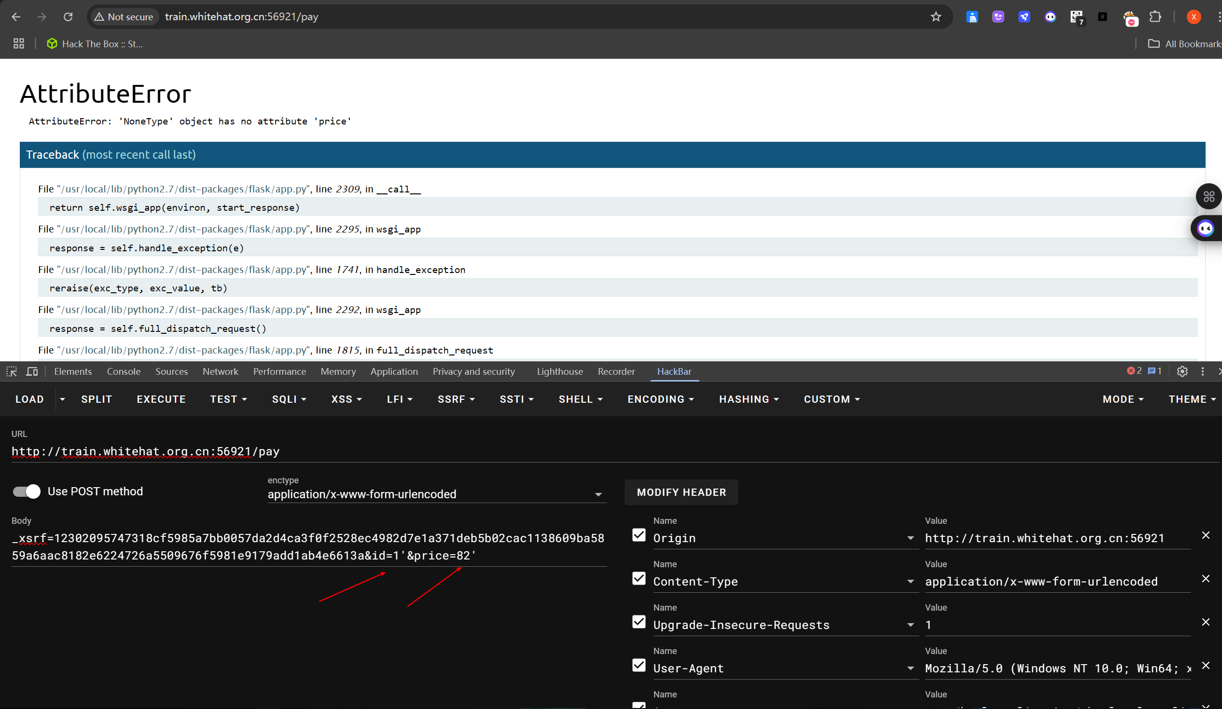Open the enctype dropdown
Viewport: 1222px width, 709px height.
pyautogui.click(x=437, y=494)
